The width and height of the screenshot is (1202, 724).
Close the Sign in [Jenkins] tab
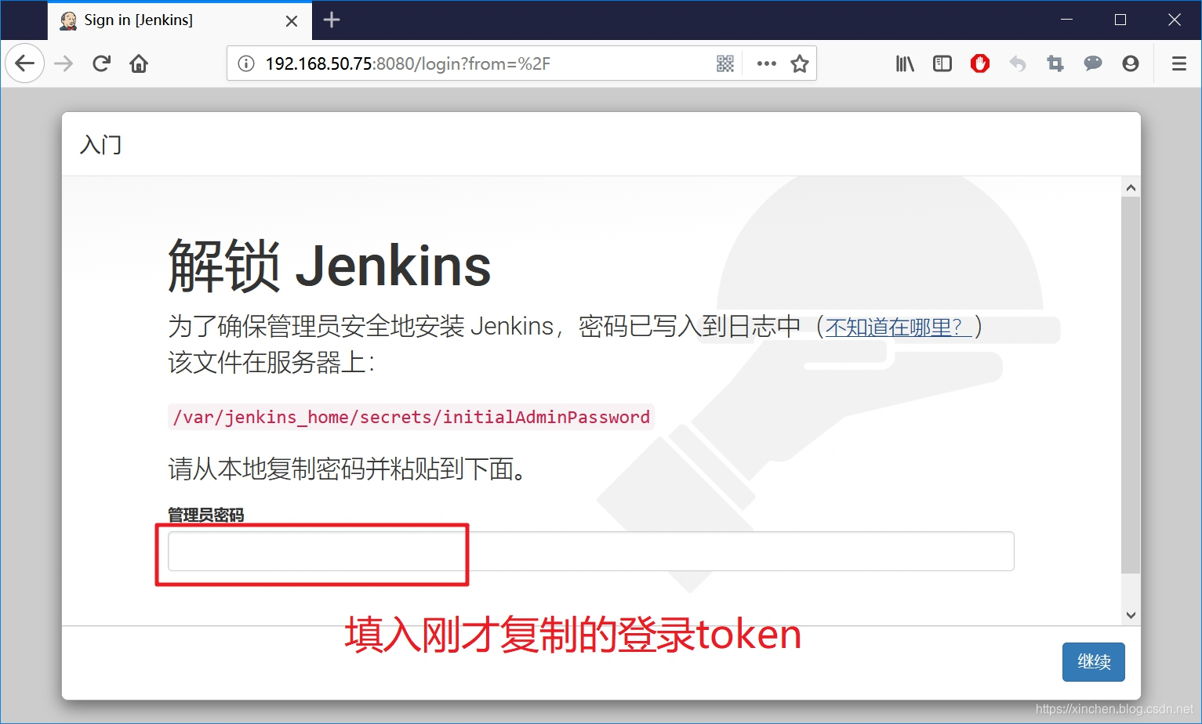pos(292,21)
